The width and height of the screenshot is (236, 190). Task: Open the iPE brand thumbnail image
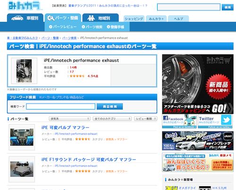point(24,71)
